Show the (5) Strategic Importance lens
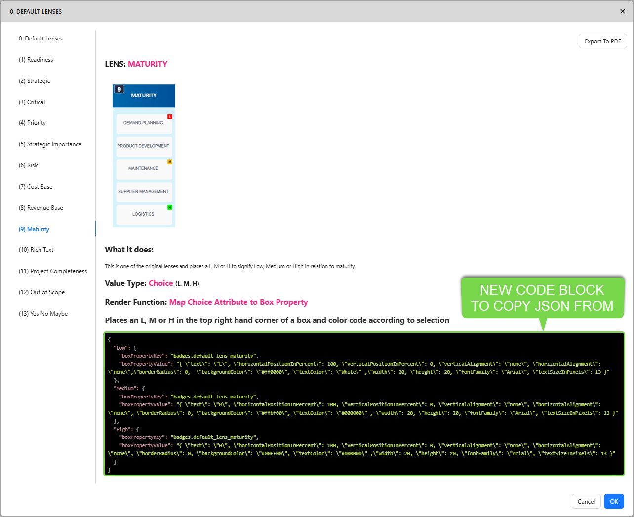This screenshot has width=634, height=517. (x=50, y=144)
